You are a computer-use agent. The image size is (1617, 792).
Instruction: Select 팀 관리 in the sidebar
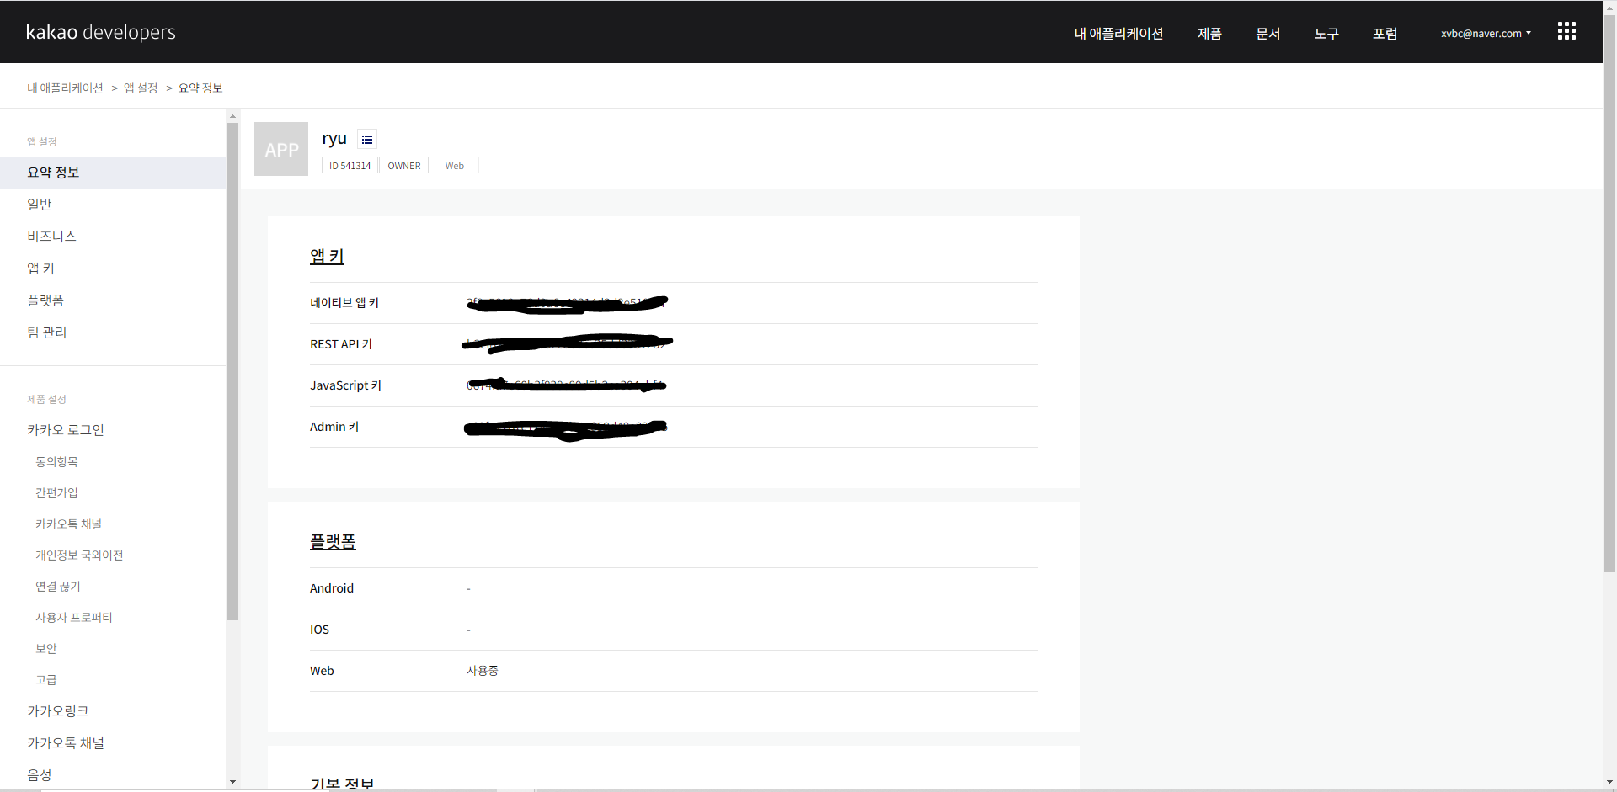(x=46, y=332)
